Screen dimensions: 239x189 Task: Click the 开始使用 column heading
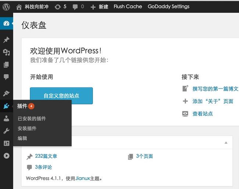[42, 77]
